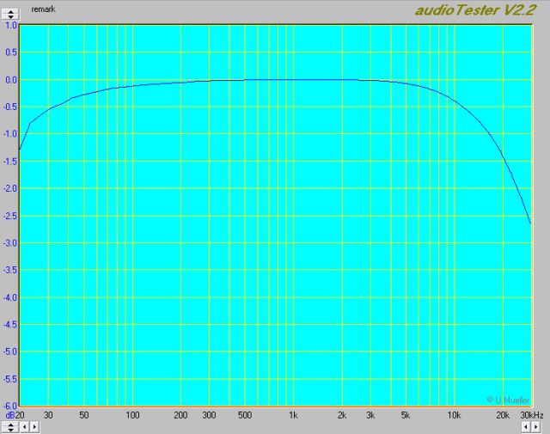
Task: Click the left arrow button below the 20 Hz label
Action: [x=24, y=427]
